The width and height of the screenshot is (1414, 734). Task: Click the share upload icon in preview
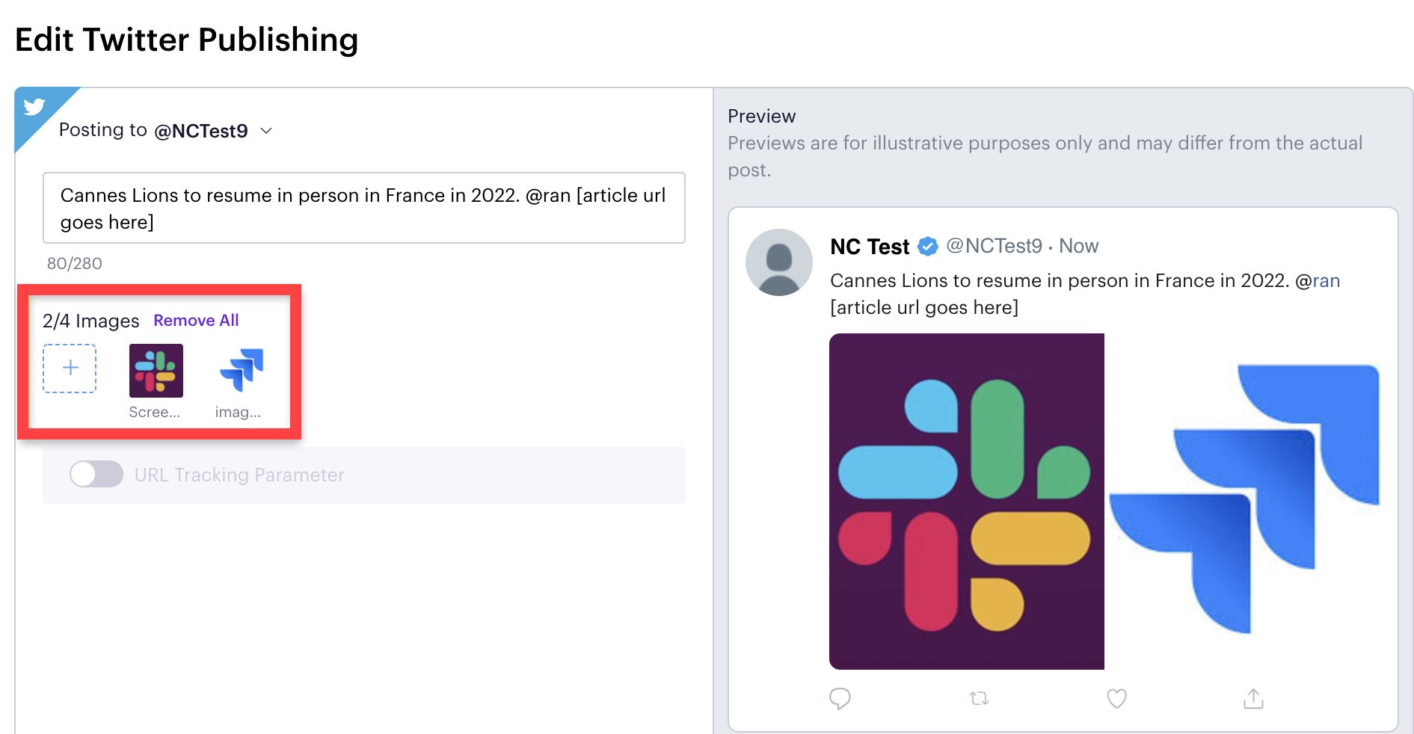click(1253, 698)
